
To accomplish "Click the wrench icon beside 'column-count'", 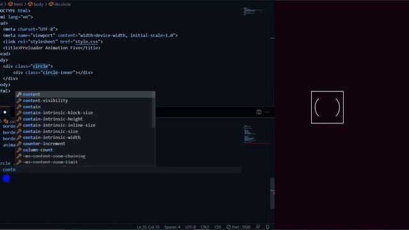I will [x=19, y=150].
